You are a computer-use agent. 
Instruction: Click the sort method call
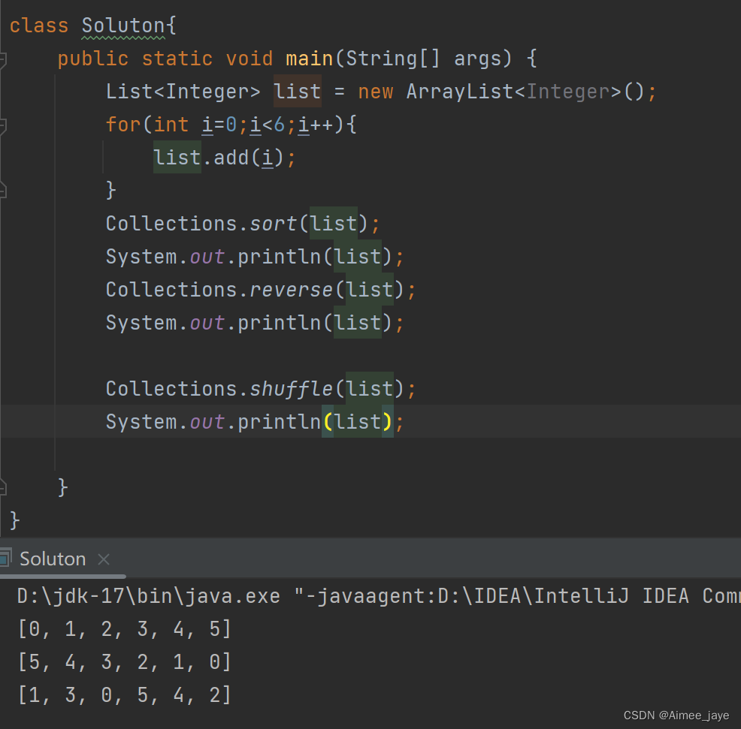pyautogui.click(x=273, y=224)
